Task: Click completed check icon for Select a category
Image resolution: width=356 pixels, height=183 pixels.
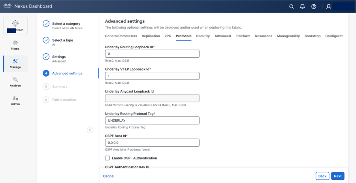Action: click(x=46, y=24)
